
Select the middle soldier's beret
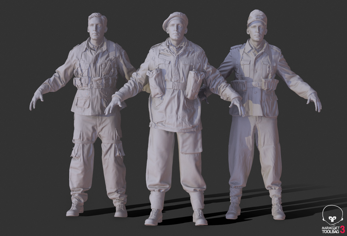coord(175,20)
